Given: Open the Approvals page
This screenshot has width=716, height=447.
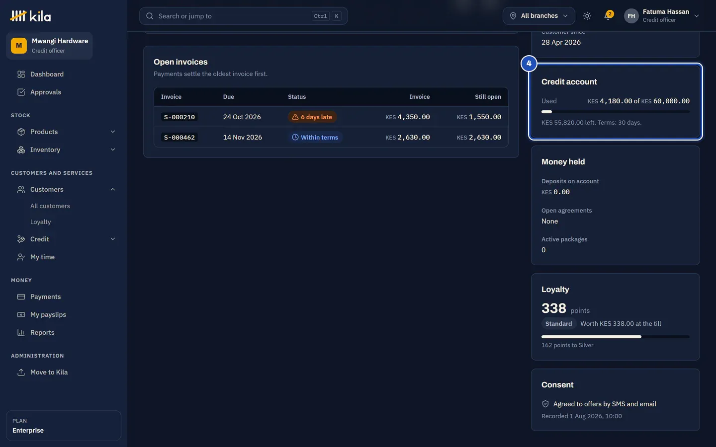Looking at the screenshot, I should [x=64, y=92].
